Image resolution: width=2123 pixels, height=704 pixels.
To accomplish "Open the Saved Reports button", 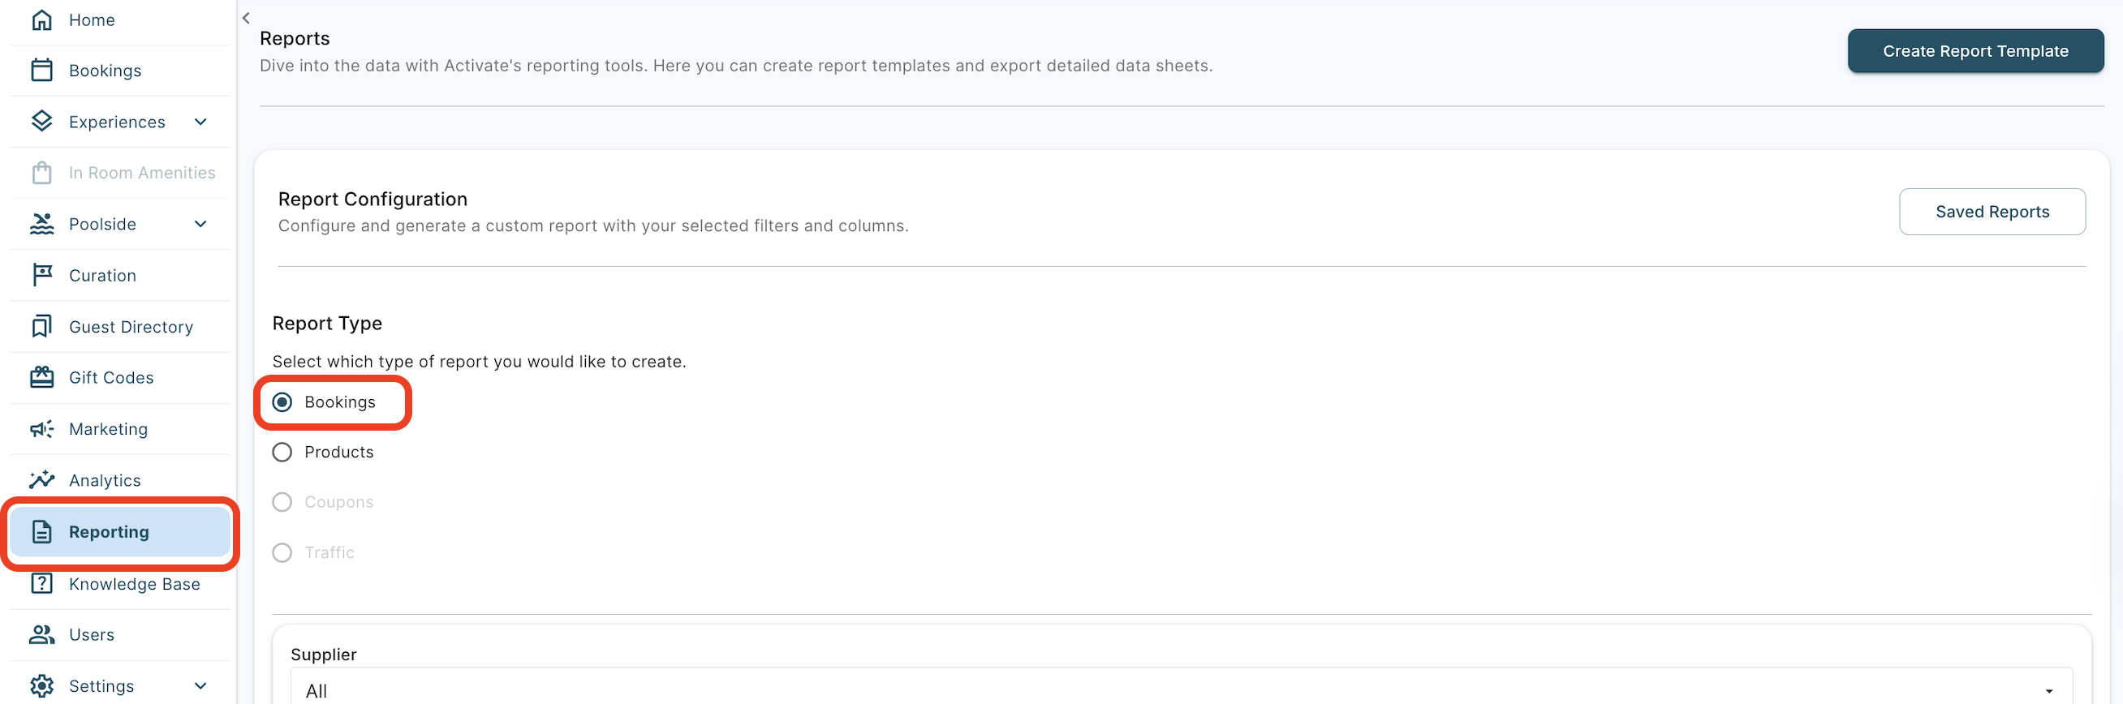I will click(1992, 212).
